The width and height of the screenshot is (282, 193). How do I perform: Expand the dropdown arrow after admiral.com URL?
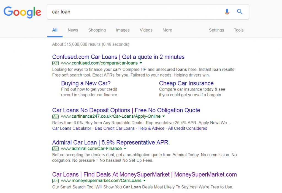coord(125,149)
